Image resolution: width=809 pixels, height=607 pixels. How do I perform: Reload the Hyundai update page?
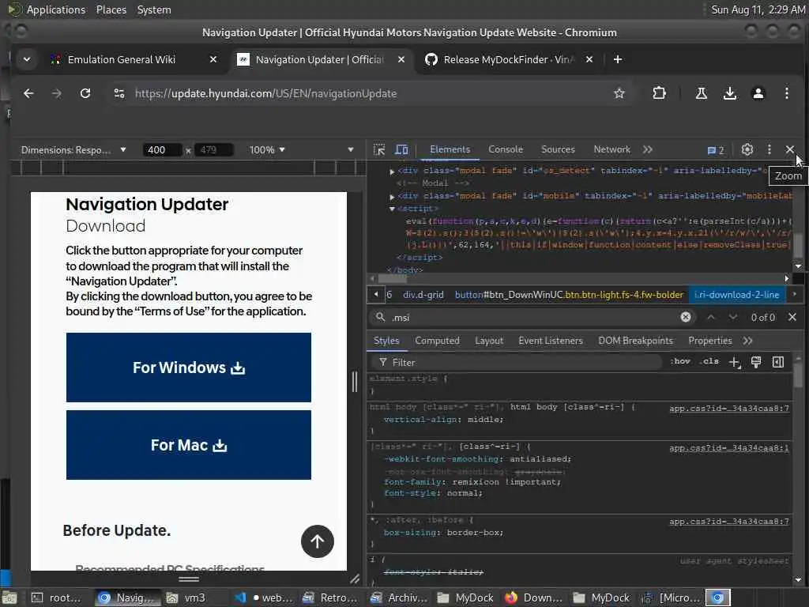point(85,93)
